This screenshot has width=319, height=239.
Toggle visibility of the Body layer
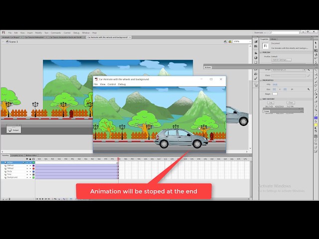tap(27, 171)
